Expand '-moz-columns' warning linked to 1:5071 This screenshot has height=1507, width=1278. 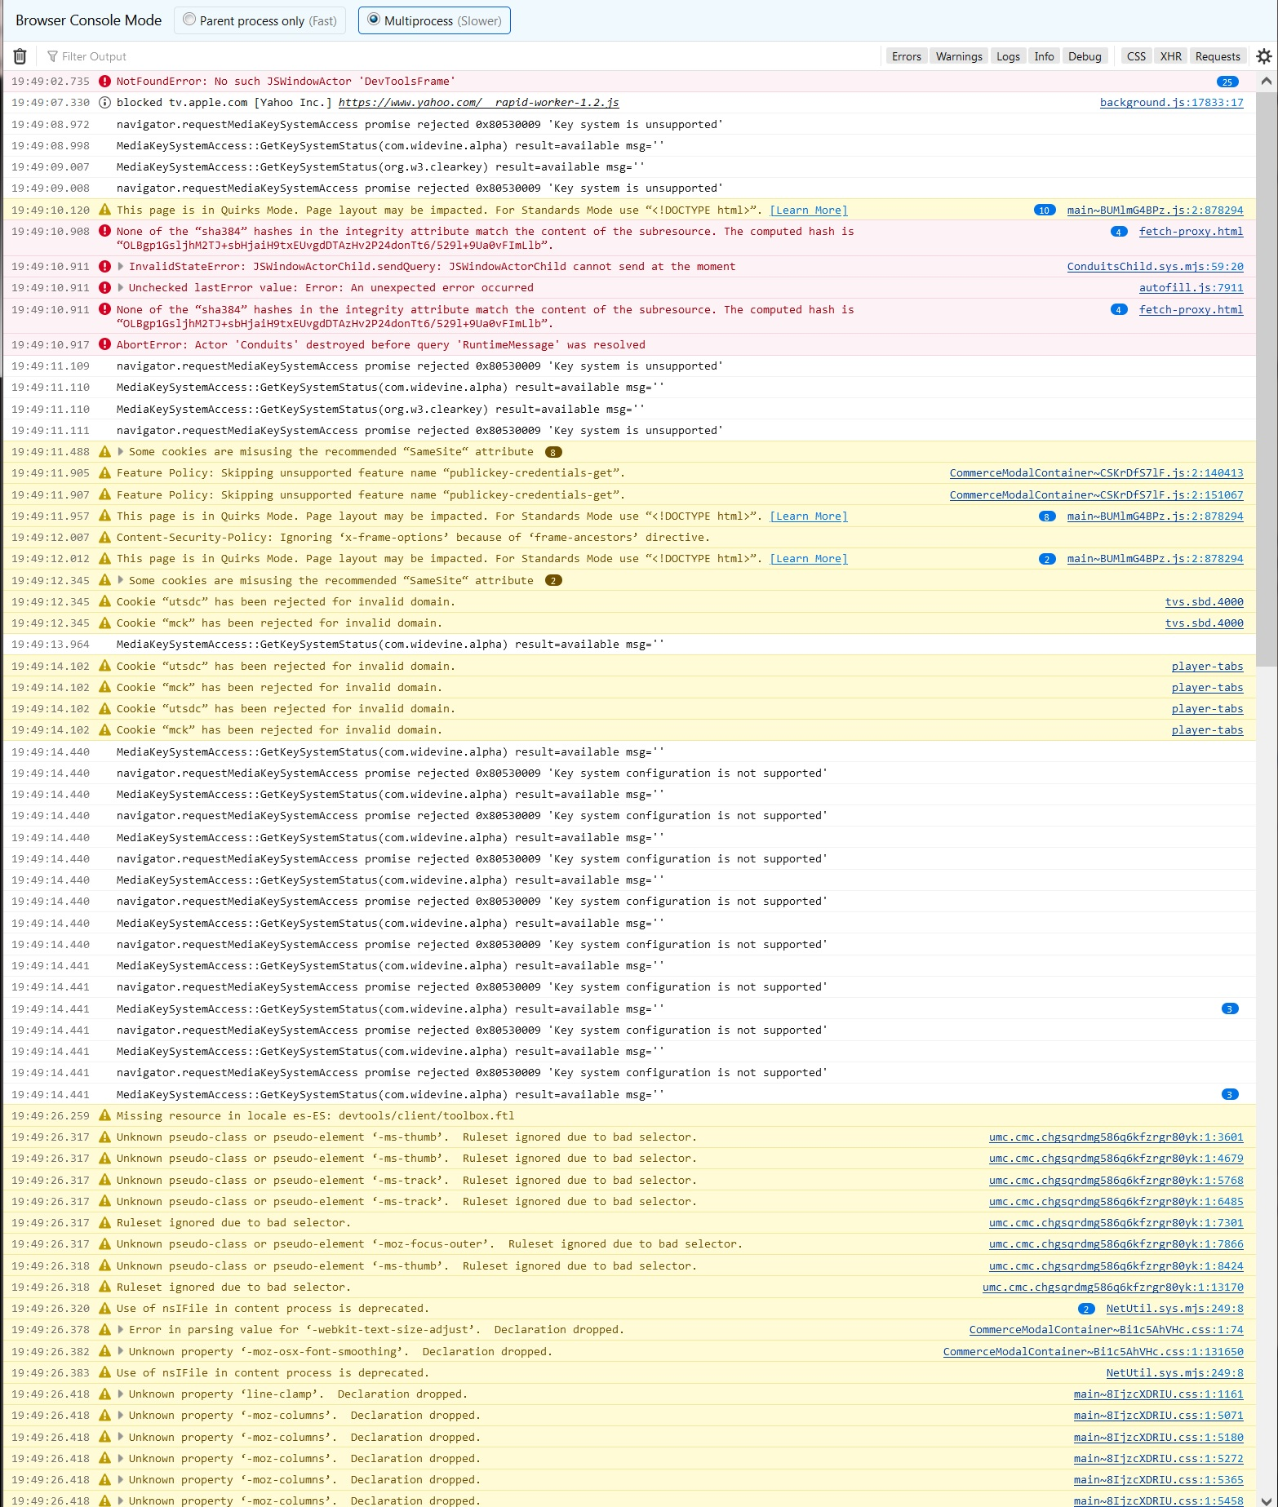click(x=121, y=1416)
